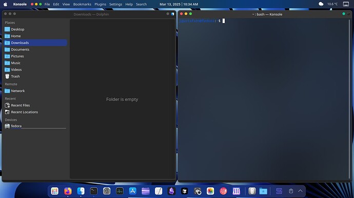The height and width of the screenshot is (198, 354).
Task: Click the 'Folder is empty' placeholder text
Action: [x=122, y=99]
